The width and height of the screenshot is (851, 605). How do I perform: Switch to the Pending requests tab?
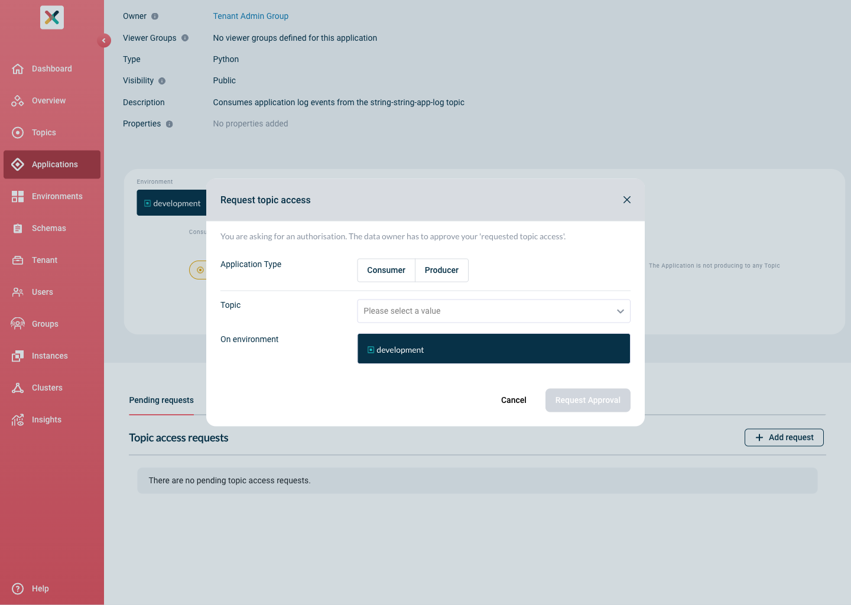161,400
